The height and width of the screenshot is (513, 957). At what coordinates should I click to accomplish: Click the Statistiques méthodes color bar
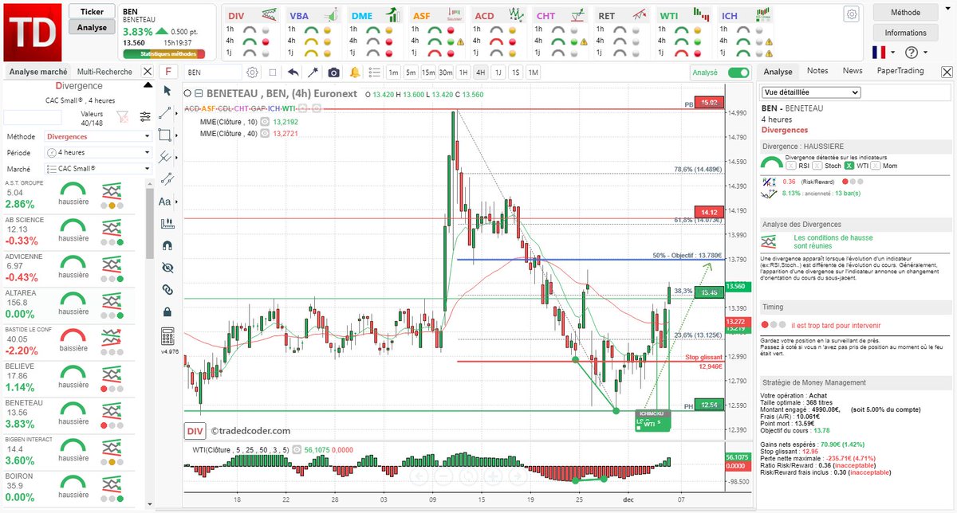tap(164, 54)
